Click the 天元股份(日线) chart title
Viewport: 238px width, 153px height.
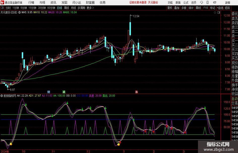[x=9, y=12]
